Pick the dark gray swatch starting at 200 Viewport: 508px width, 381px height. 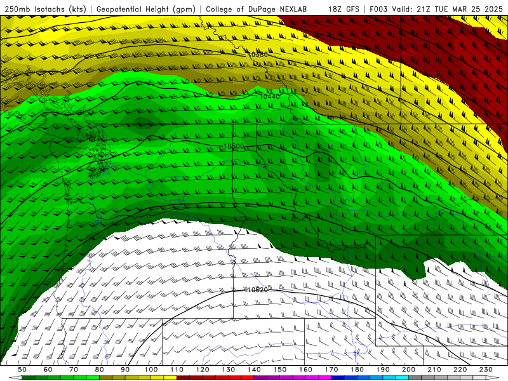[415, 378]
